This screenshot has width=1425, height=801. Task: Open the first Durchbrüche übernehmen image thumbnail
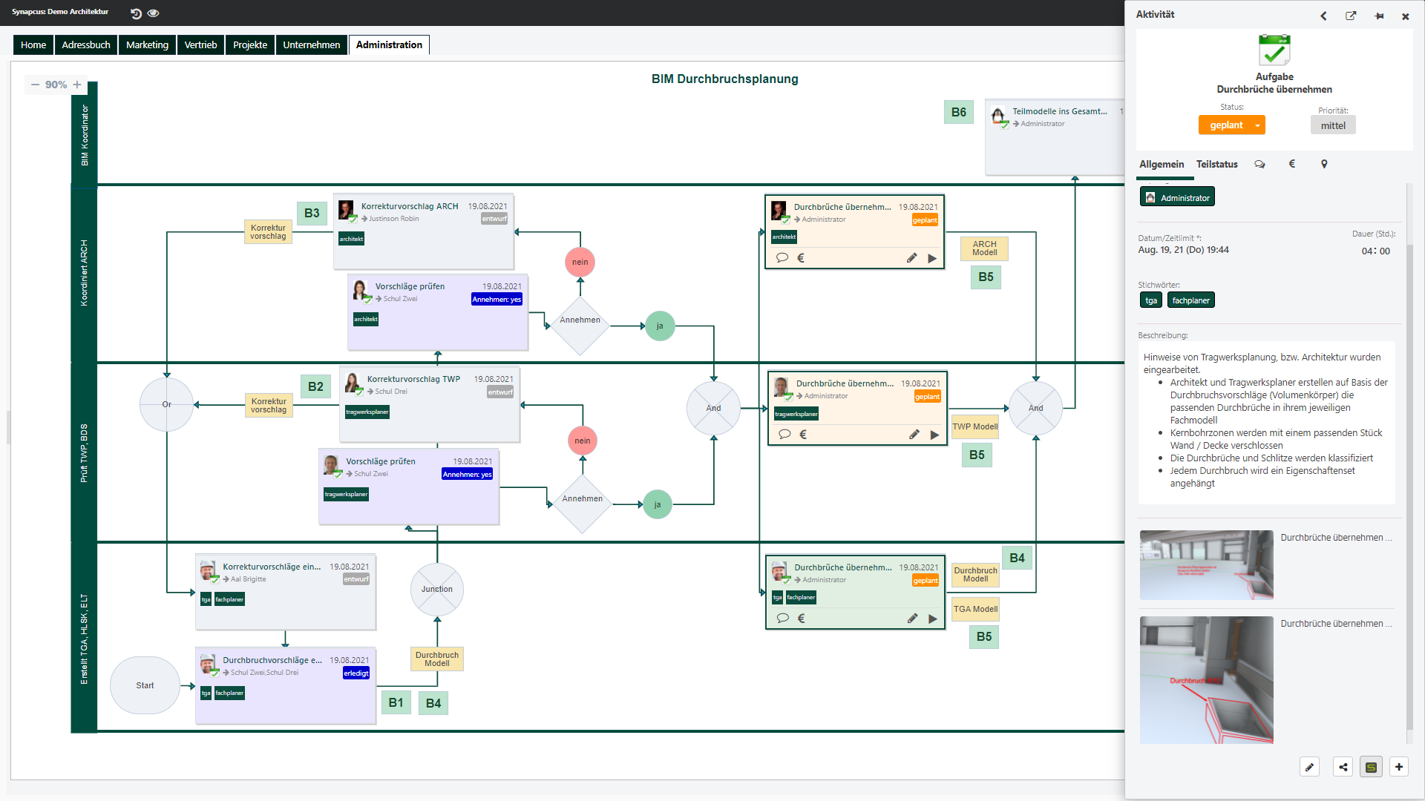pyautogui.click(x=1206, y=564)
